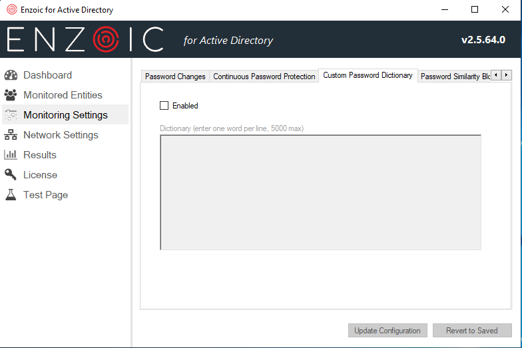The height and width of the screenshot is (348, 522).
Task: Switch to the Password Changes tab
Action: point(175,77)
